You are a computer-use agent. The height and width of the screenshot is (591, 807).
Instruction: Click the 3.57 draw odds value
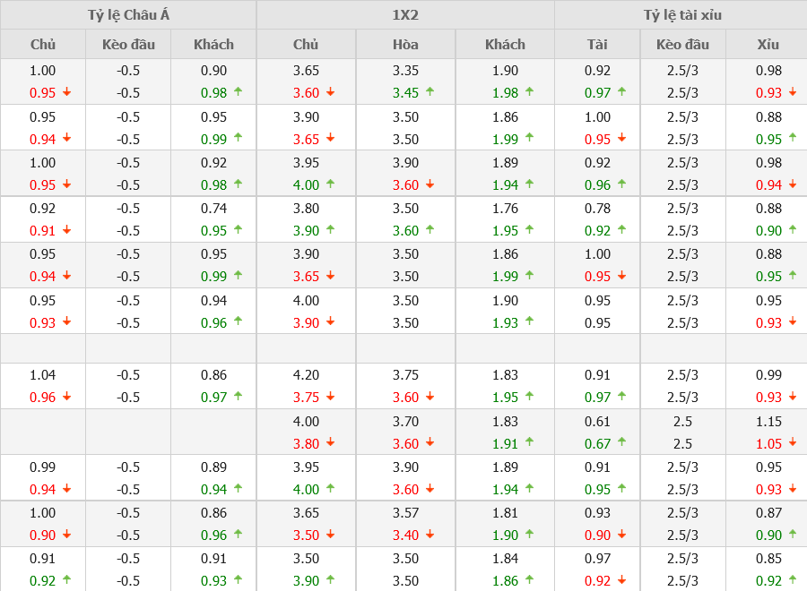coord(405,513)
